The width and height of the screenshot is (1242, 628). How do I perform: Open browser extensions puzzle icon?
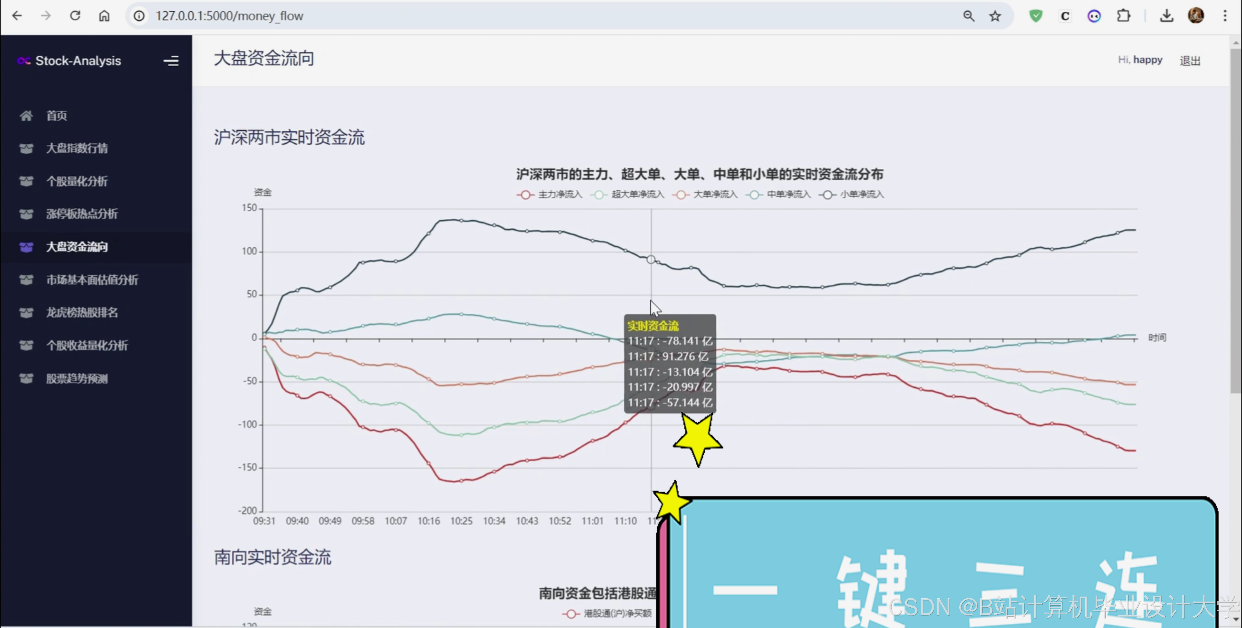point(1123,16)
